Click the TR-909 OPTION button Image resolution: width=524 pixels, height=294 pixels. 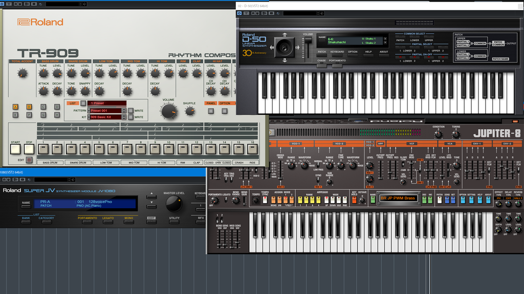pos(225,111)
